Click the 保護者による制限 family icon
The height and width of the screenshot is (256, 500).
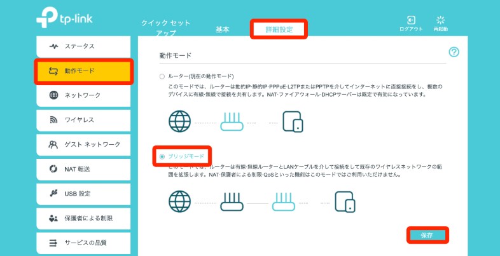tap(53, 218)
